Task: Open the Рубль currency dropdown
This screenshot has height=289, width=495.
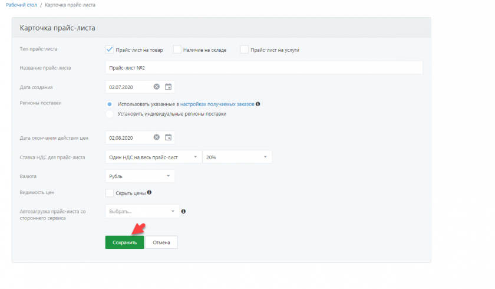Action: [140, 176]
